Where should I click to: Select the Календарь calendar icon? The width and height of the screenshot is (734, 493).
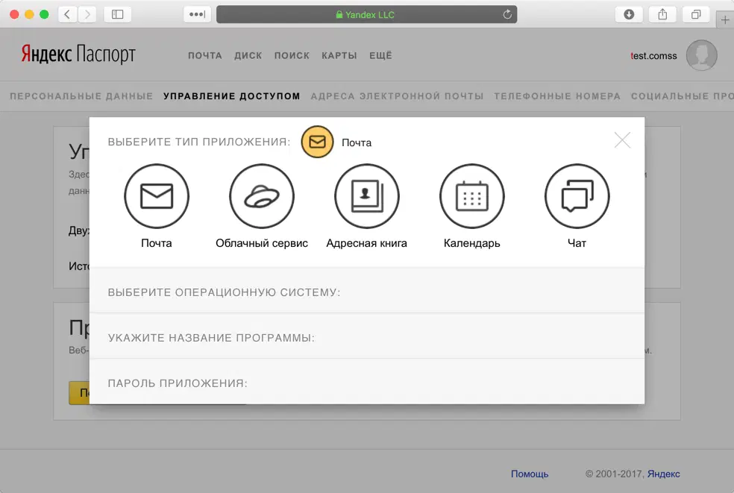472,196
